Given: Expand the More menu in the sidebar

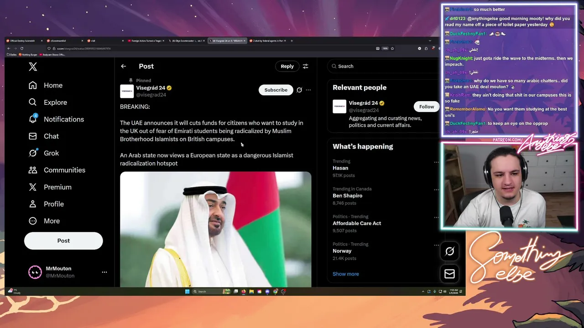Looking at the screenshot, I should [44, 221].
